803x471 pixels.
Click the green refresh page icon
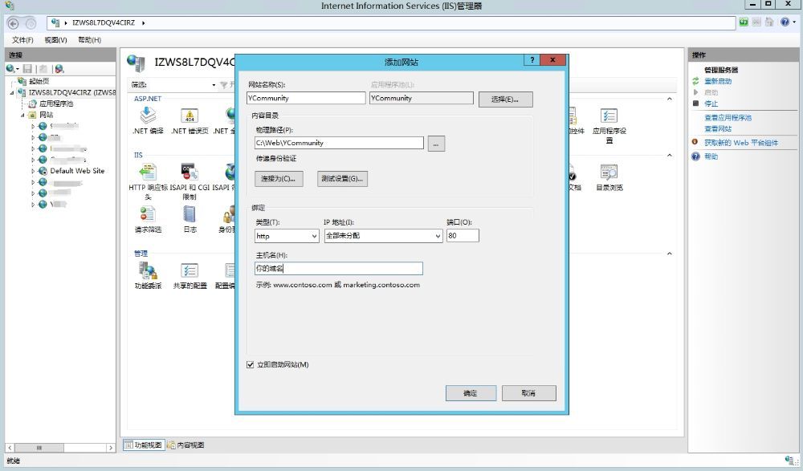pyautogui.click(x=744, y=22)
